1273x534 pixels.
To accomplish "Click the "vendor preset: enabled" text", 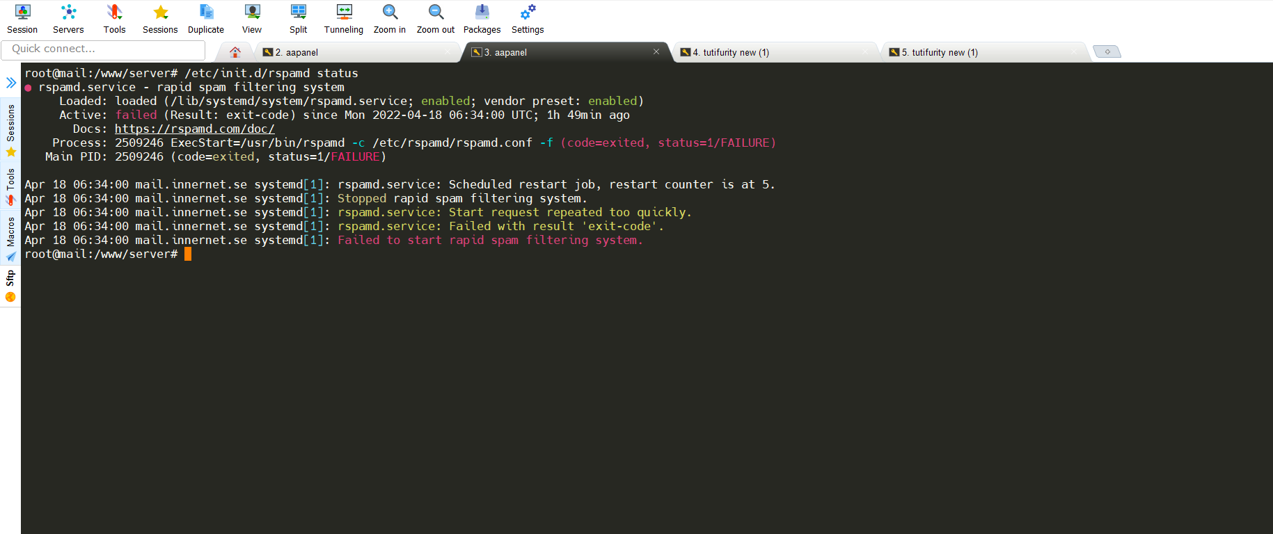I will 560,101.
